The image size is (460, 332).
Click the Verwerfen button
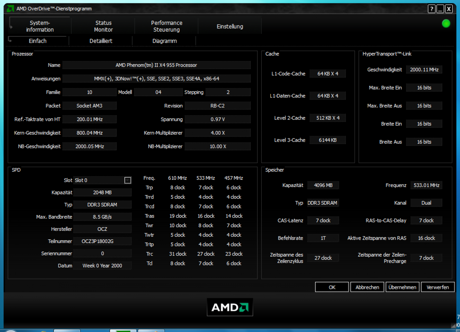437,287
